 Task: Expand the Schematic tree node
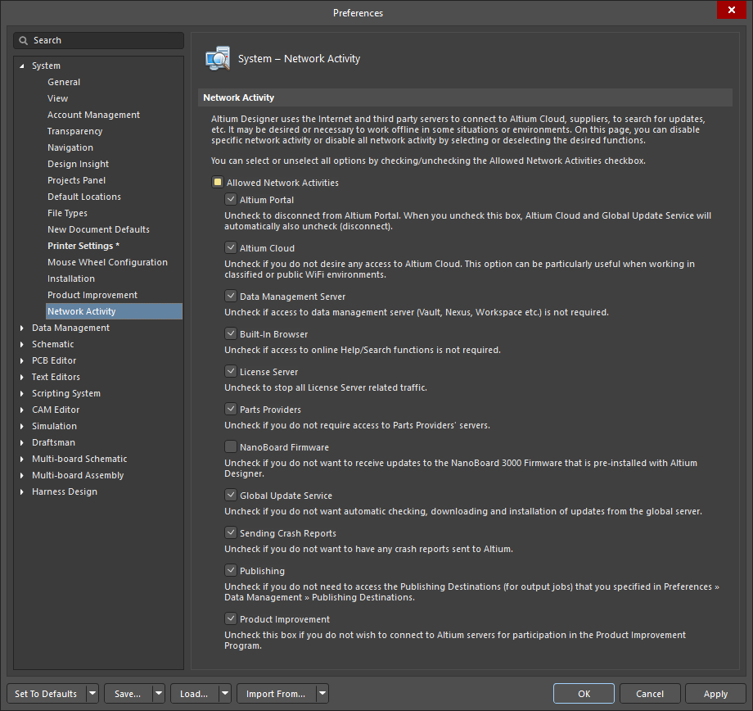tap(21, 344)
